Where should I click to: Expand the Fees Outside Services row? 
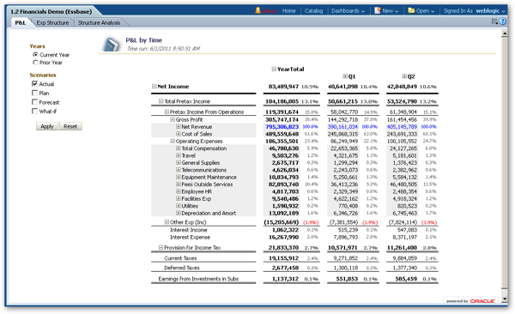[178, 184]
